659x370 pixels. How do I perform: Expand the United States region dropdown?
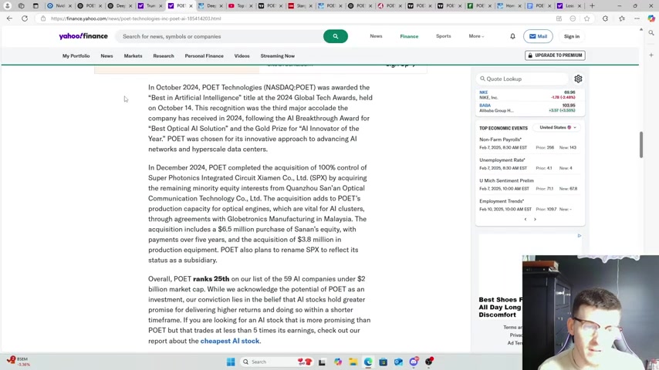[558, 127]
